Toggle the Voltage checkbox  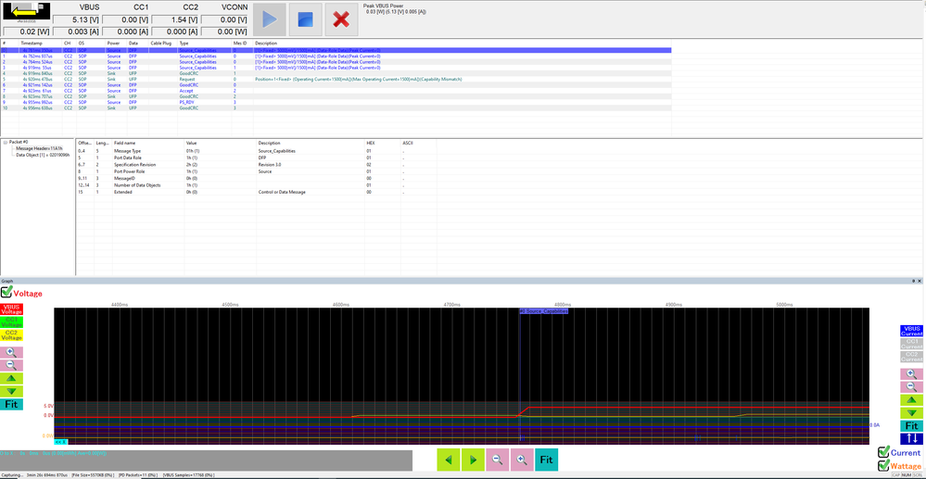[6, 292]
